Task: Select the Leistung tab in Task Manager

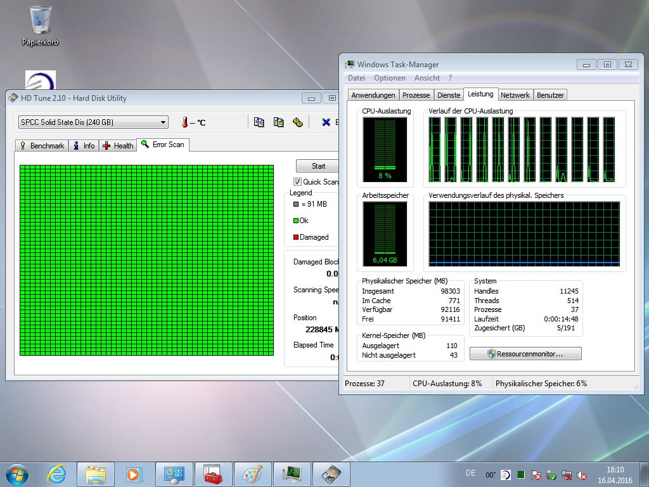Action: point(480,94)
